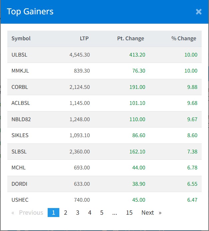The image size is (209, 231).
Task: Go to page 2 of results
Action: [66, 213]
